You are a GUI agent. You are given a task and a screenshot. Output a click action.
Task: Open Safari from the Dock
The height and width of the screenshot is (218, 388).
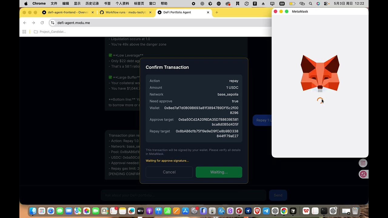51,211
